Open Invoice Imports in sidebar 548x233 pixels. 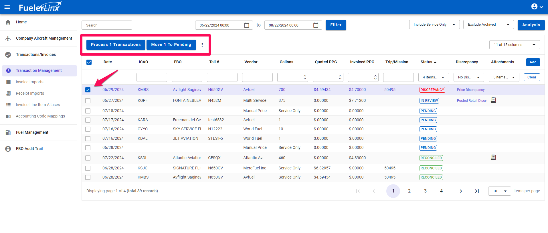(29, 82)
